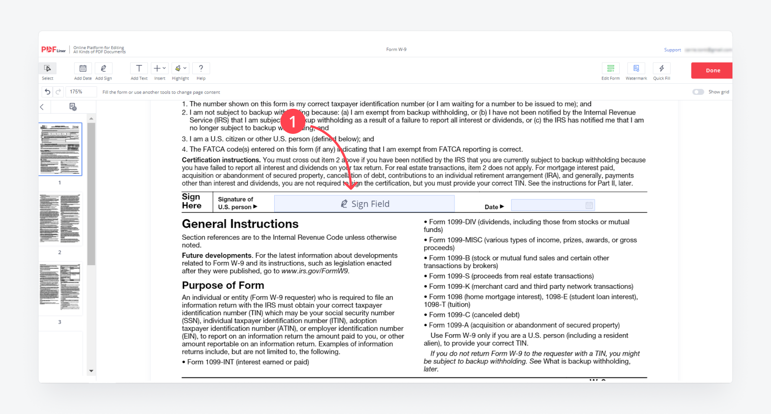Click the 'Form W-9' document title
771x414 pixels.
396,50
